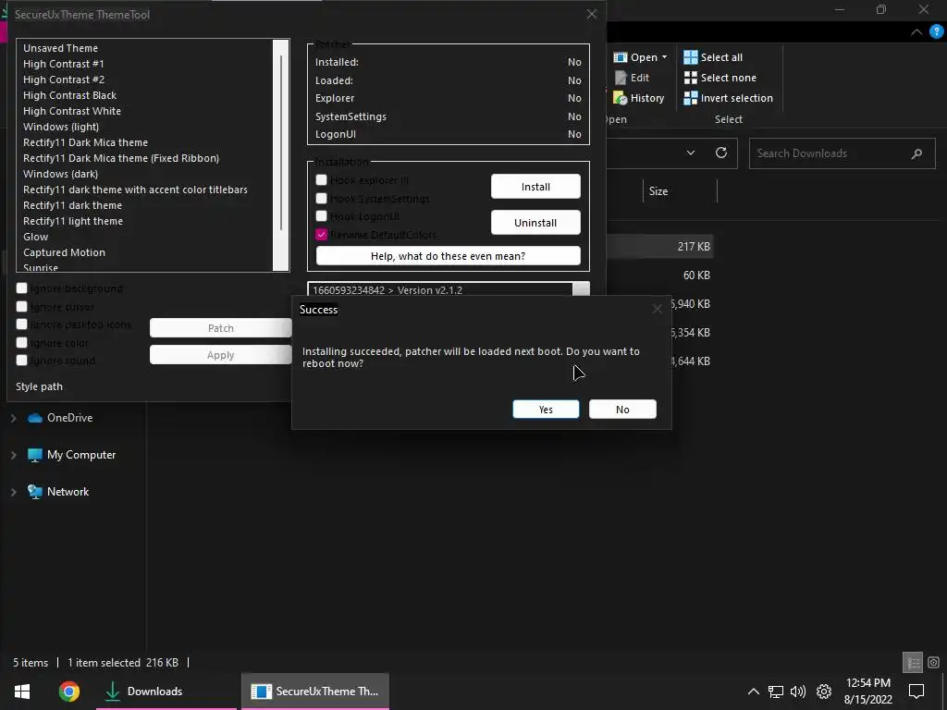Select Captured Motion theme
This screenshot has width=947, height=710.
[64, 252]
